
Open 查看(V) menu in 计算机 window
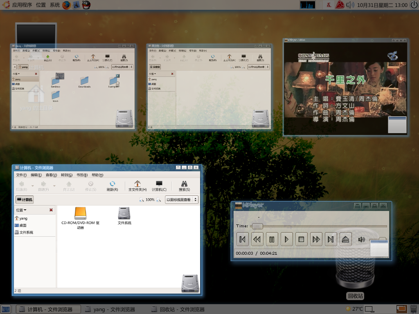click(x=51, y=175)
